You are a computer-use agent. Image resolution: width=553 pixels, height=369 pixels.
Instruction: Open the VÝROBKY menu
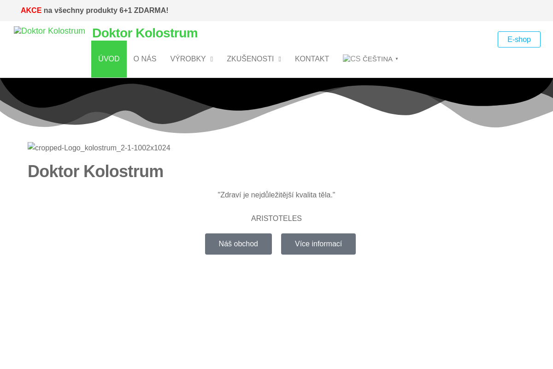(x=188, y=59)
